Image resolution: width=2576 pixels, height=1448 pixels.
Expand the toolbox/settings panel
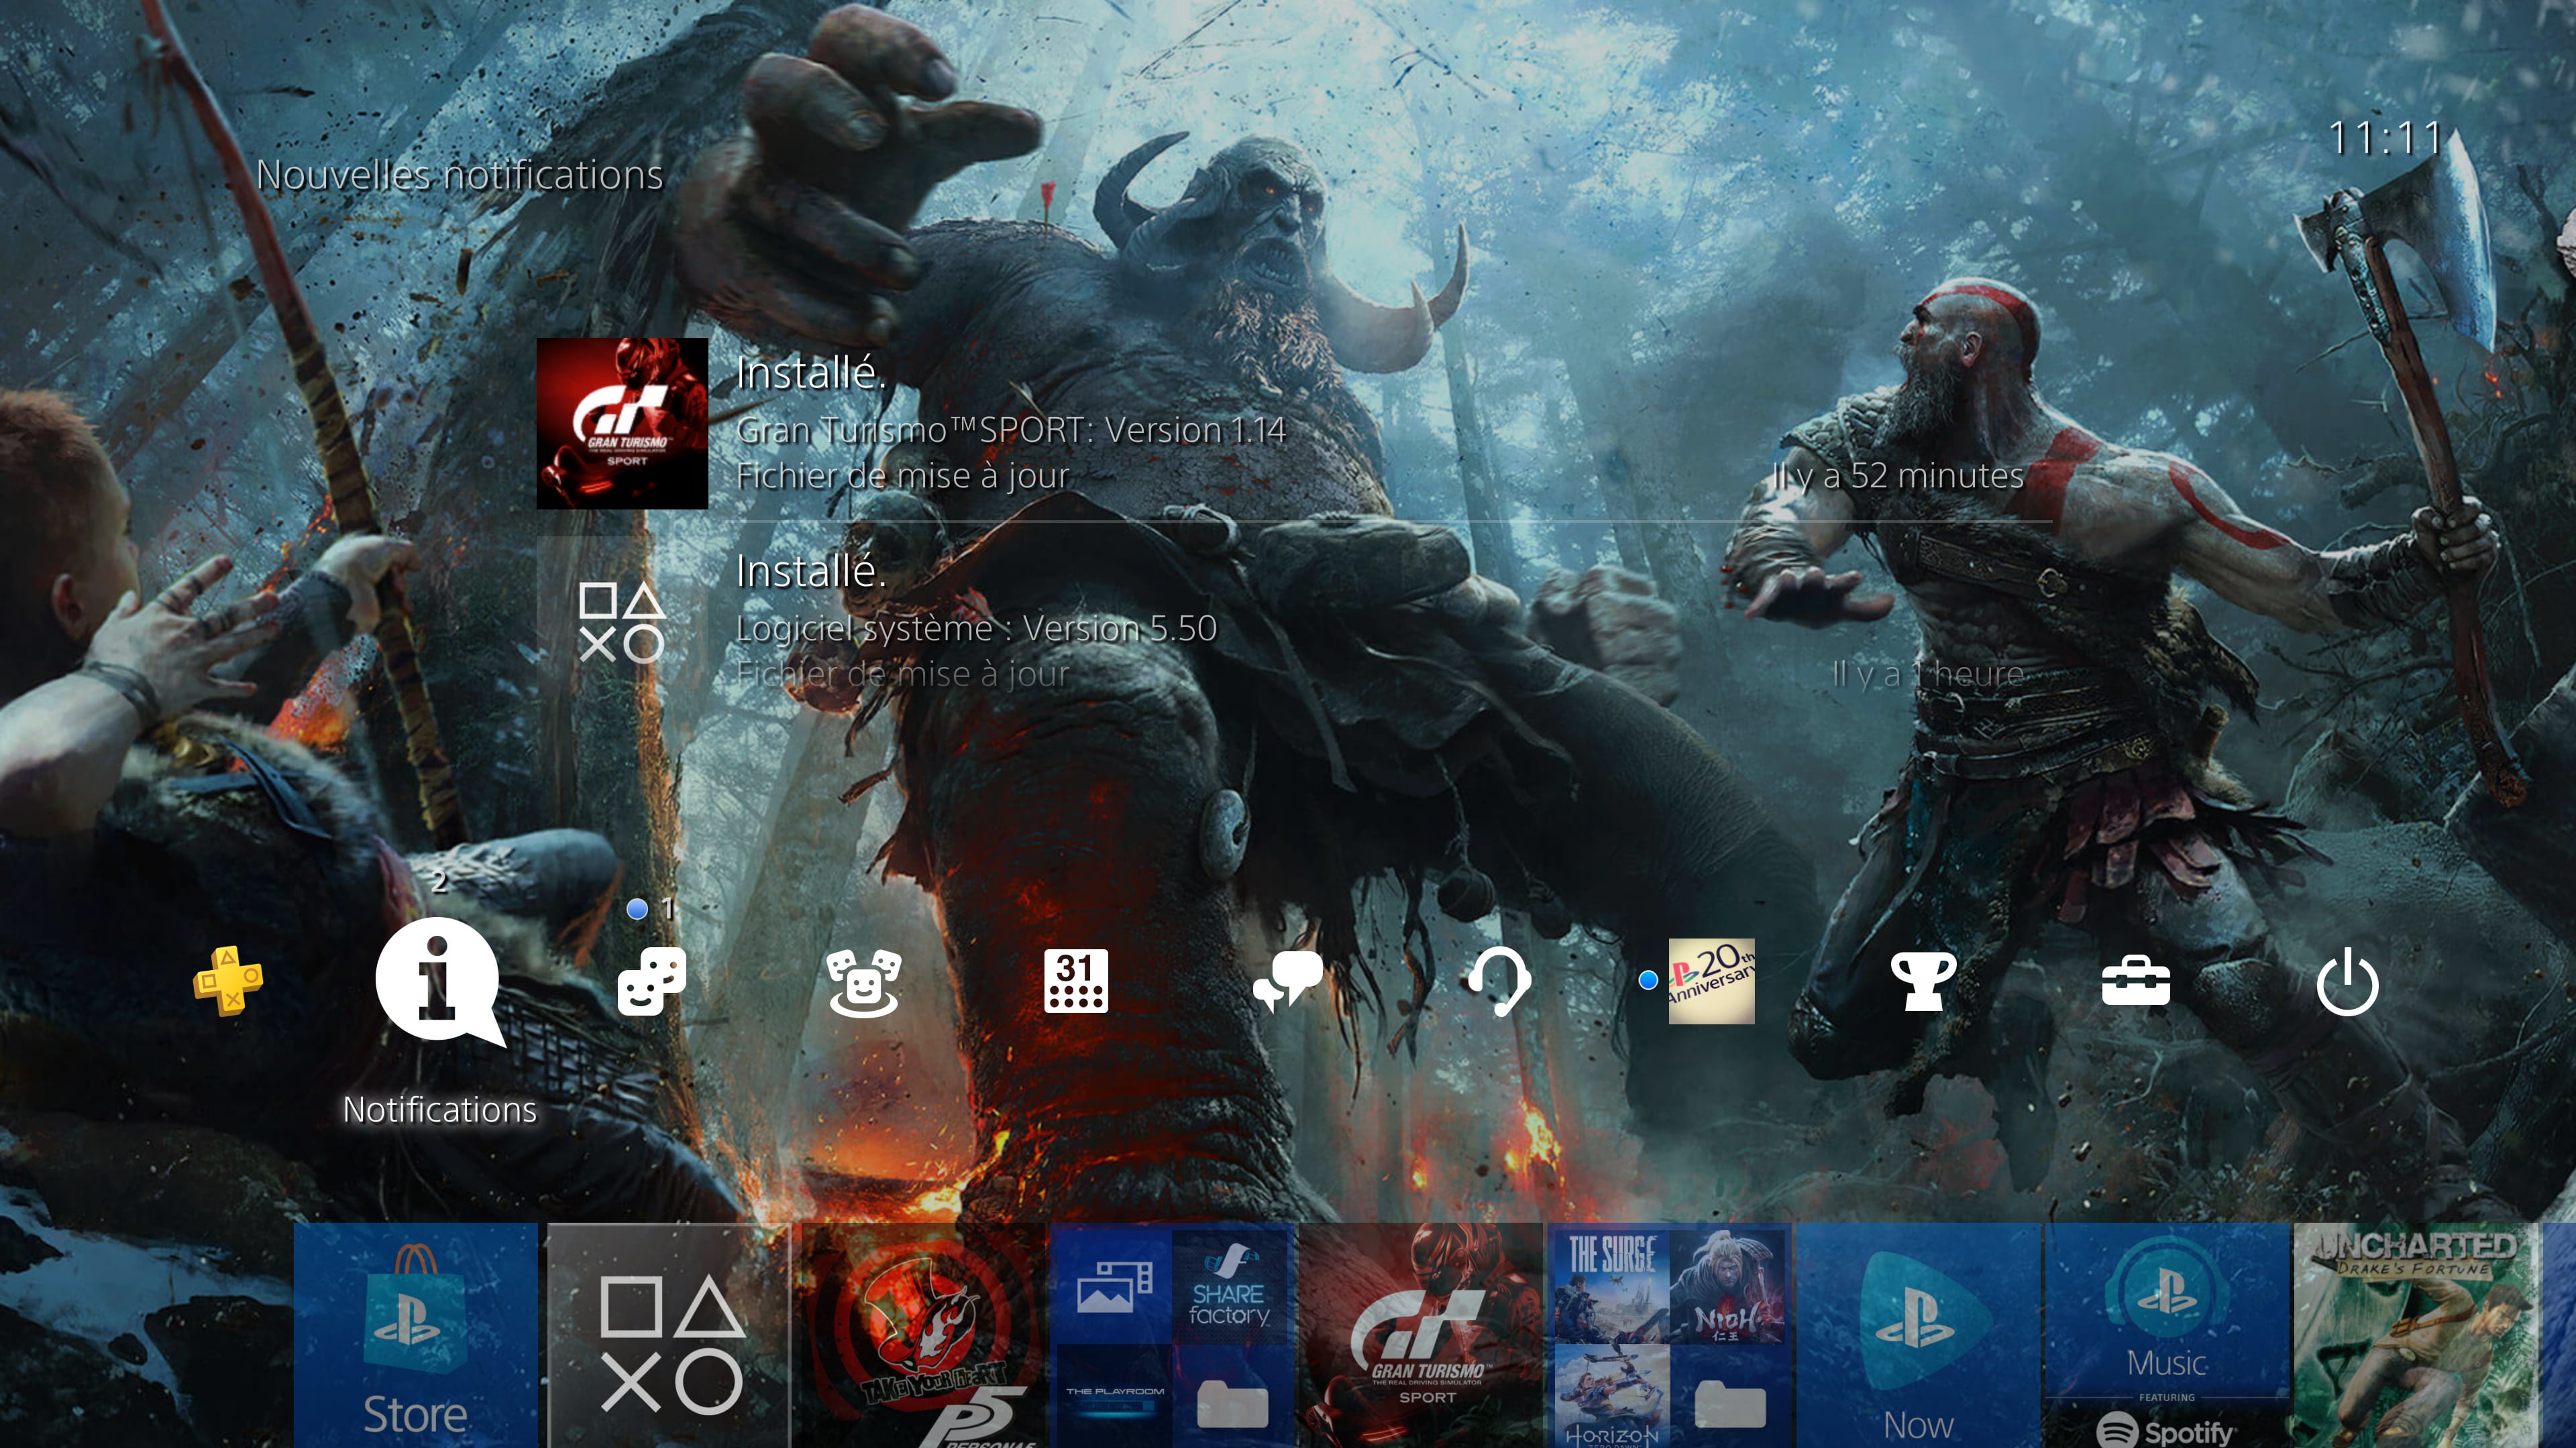click(2135, 983)
